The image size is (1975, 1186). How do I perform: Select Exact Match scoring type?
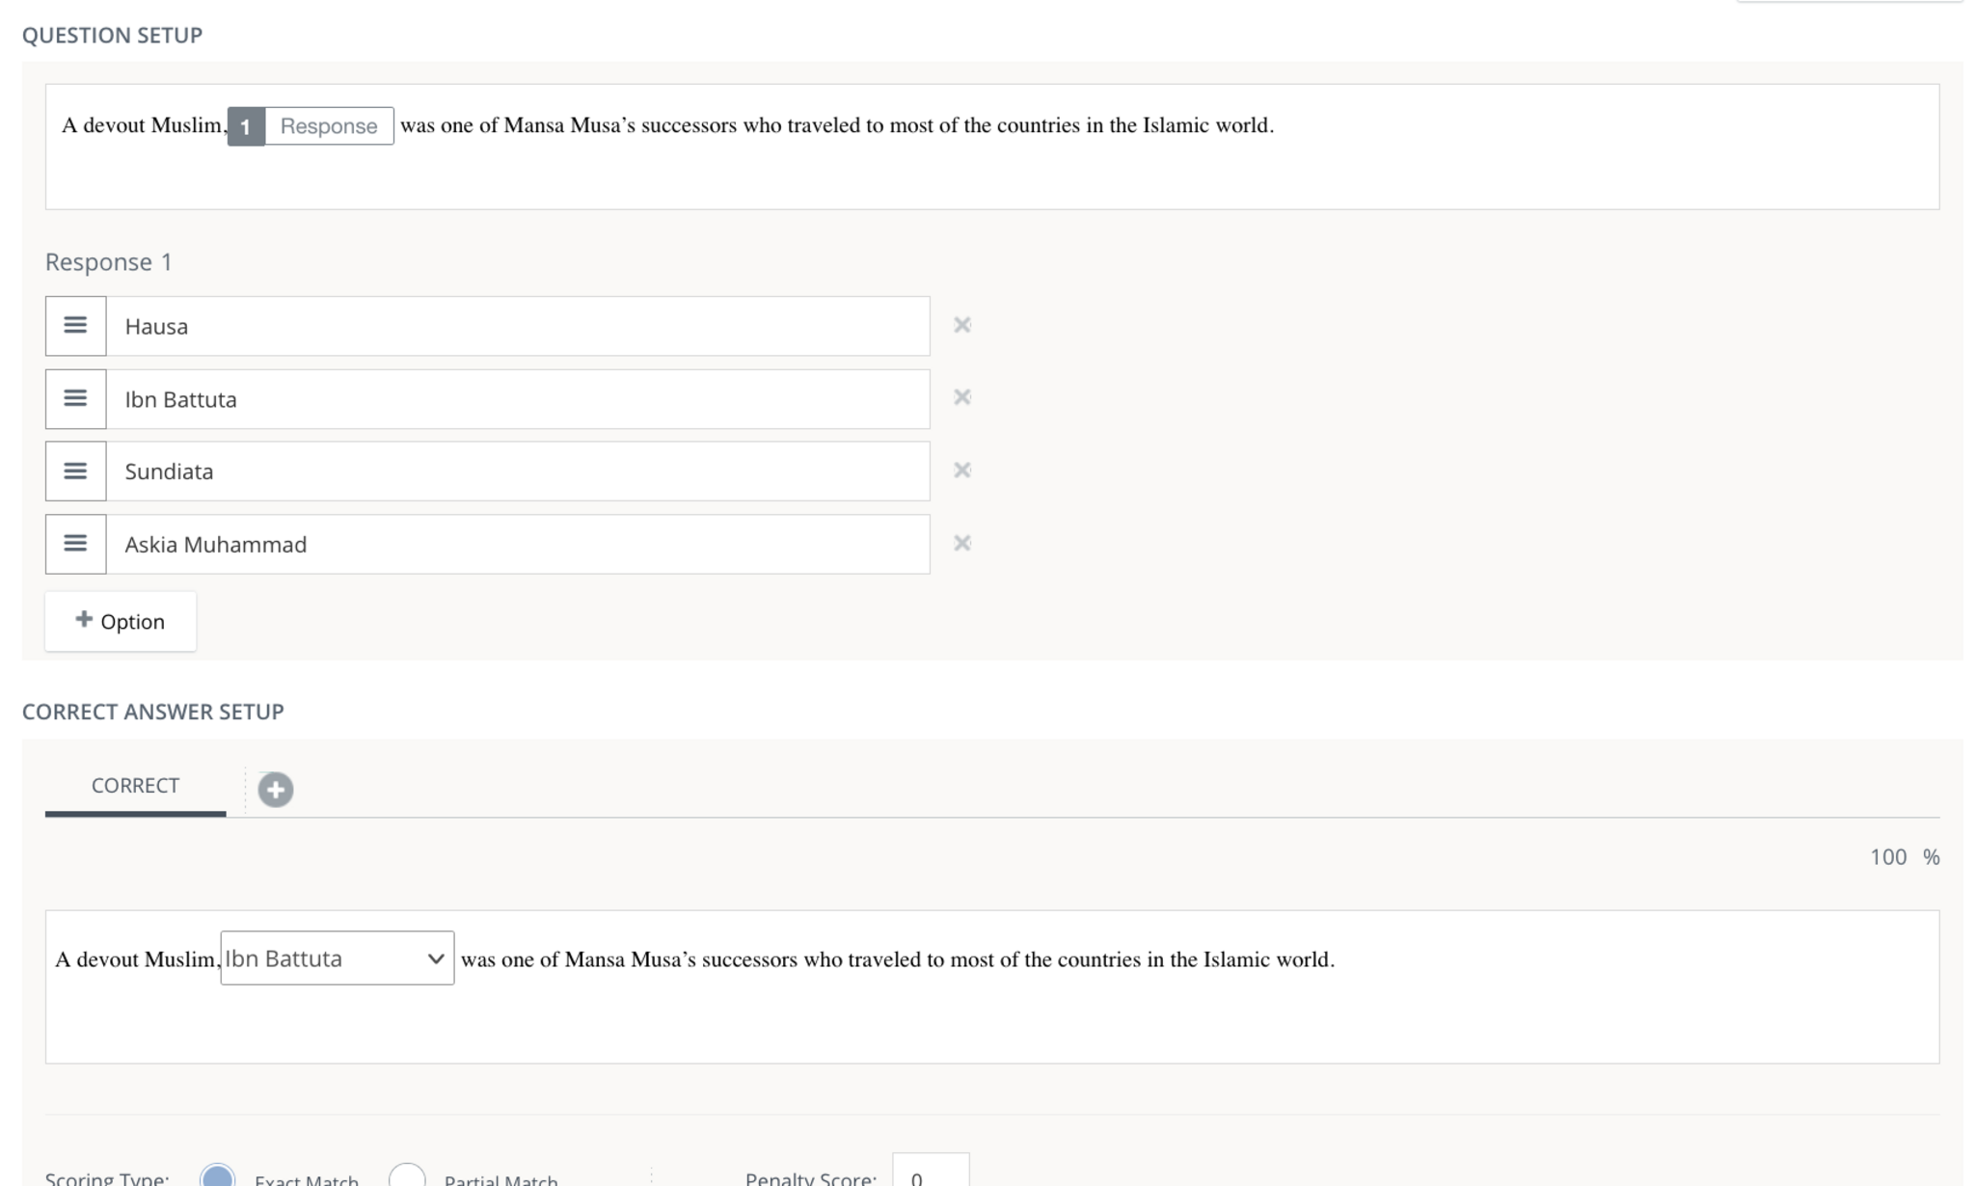[x=217, y=1176]
